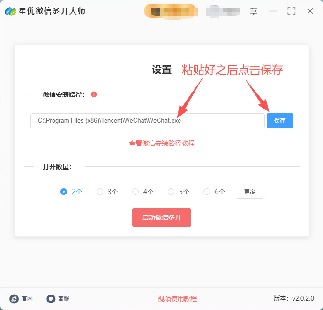Click the app logo icon in title bar
Viewport: 323px width, 310px height.
tap(10, 11)
